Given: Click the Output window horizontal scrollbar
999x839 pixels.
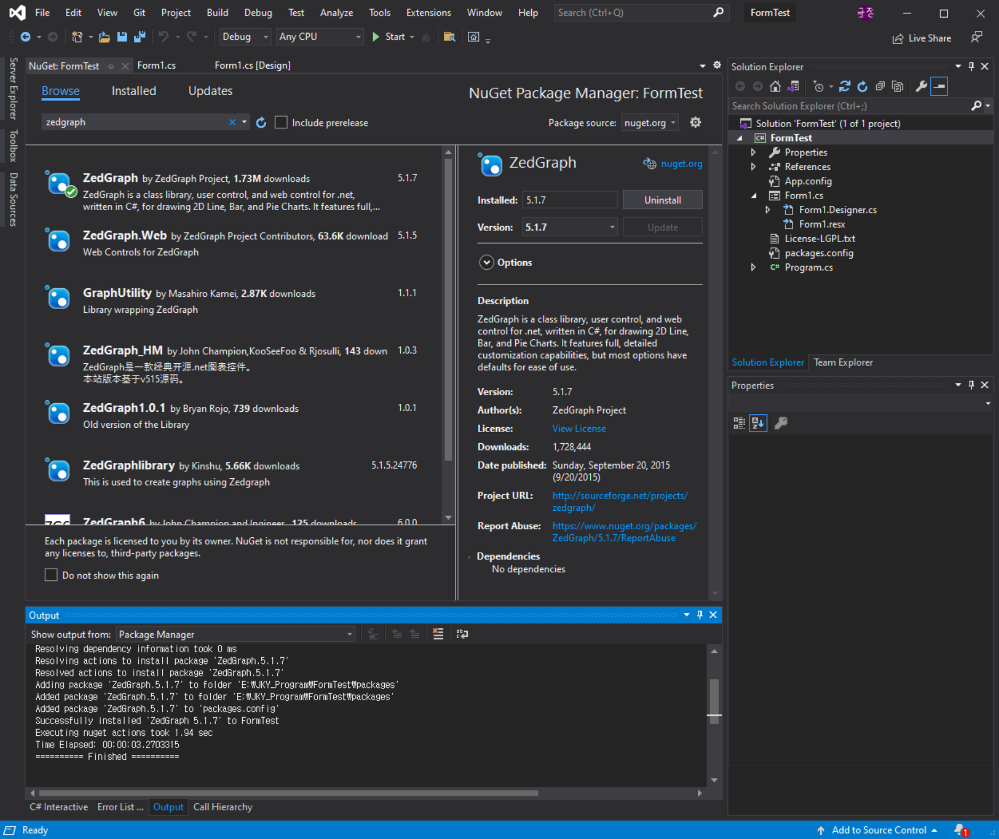Looking at the screenshot, I should 288,793.
